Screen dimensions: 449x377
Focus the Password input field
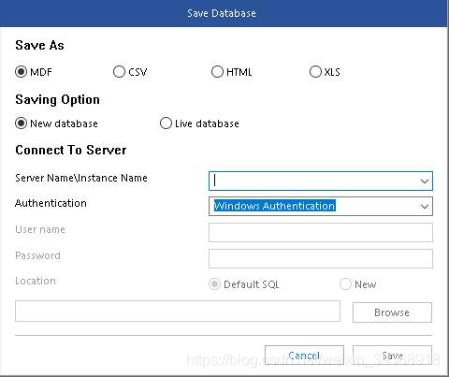click(321, 258)
